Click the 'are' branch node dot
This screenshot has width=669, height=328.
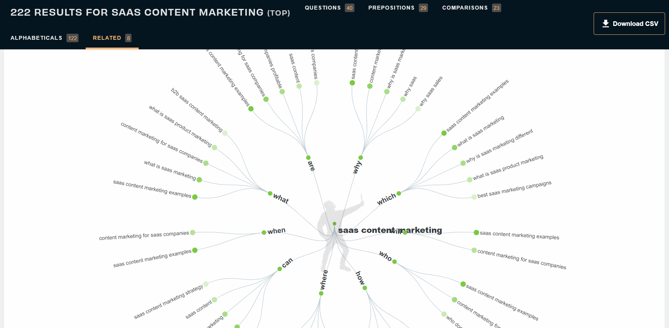click(x=308, y=158)
